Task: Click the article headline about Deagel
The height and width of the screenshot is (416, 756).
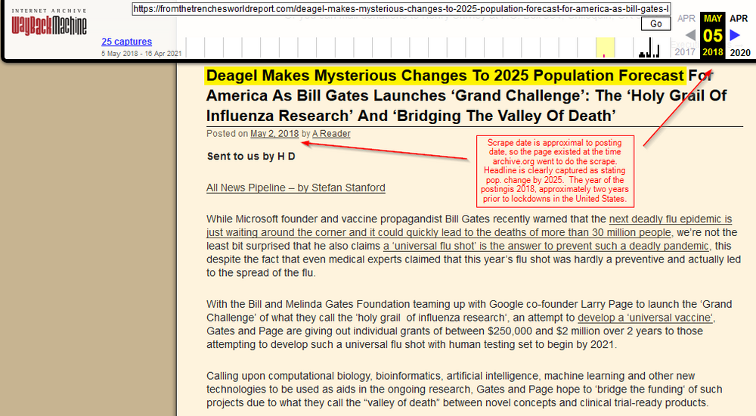Action: pyautogui.click(x=466, y=95)
